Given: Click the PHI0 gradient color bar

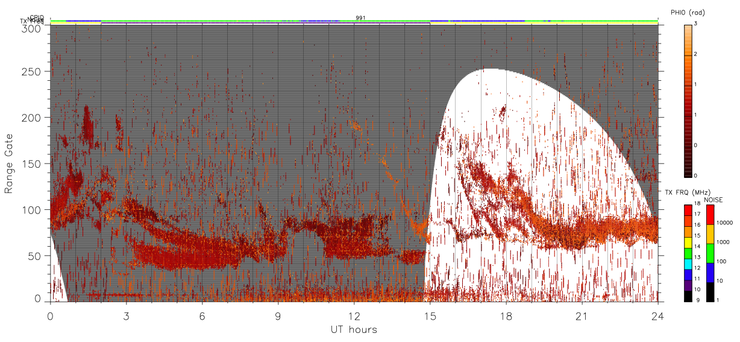Looking at the screenshot, I should [688, 101].
